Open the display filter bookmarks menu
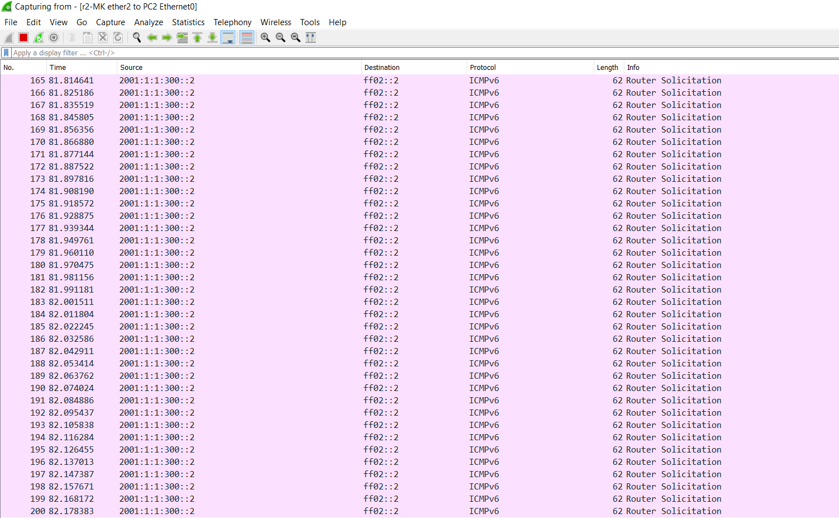839x518 pixels. coord(6,52)
